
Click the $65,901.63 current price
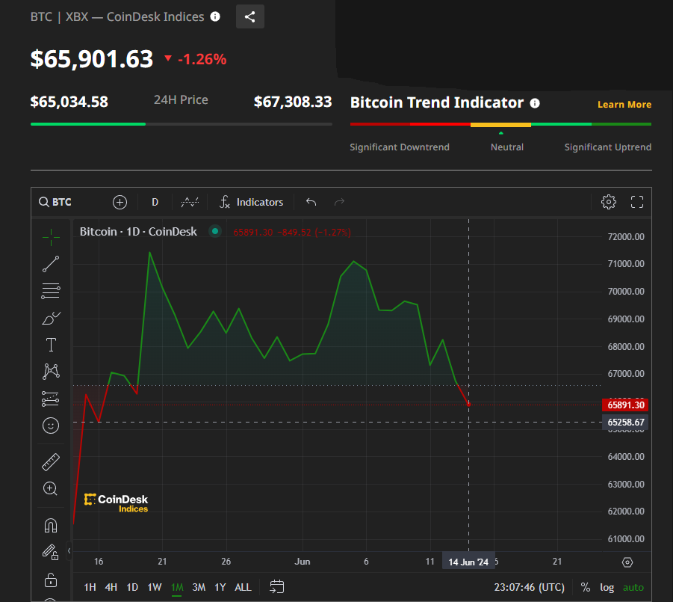pyautogui.click(x=91, y=59)
